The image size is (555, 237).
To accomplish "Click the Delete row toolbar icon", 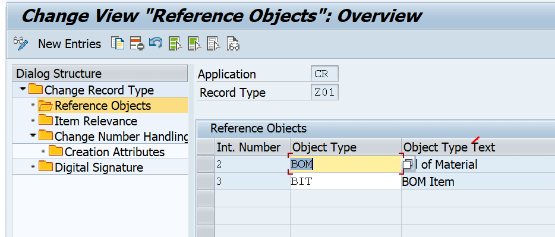I will (x=137, y=43).
